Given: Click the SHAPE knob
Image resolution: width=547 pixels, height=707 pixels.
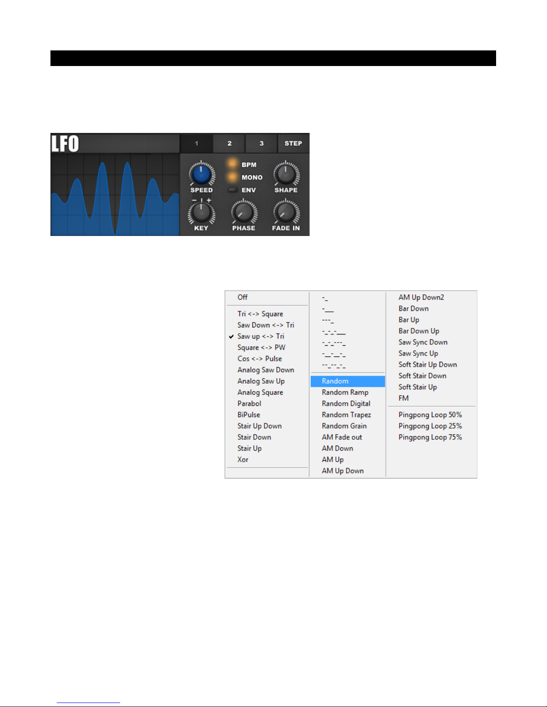Looking at the screenshot, I should click(x=286, y=174).
